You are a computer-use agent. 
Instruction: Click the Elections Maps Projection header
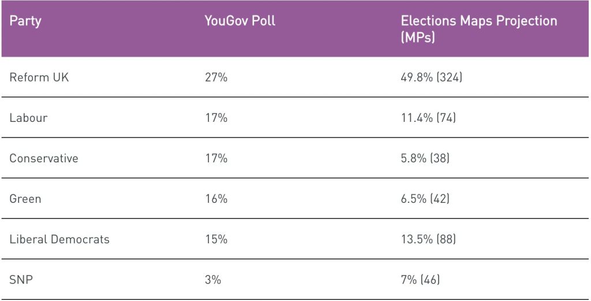click(479, 29)
